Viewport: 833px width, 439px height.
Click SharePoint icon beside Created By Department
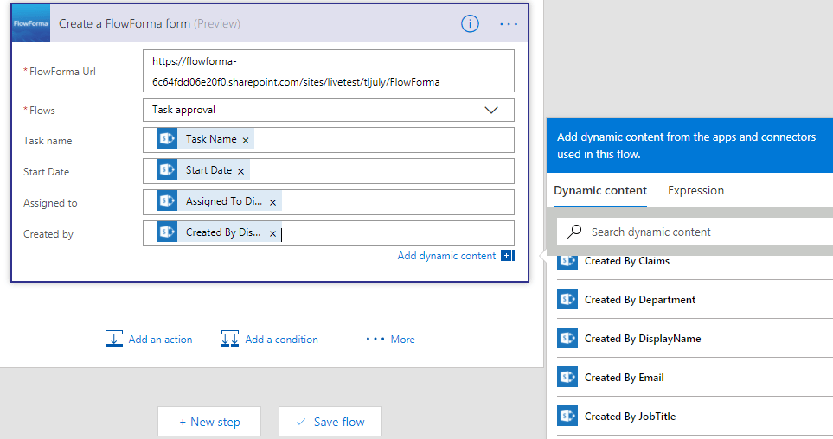pyautogui.click(x=567, y=299)
